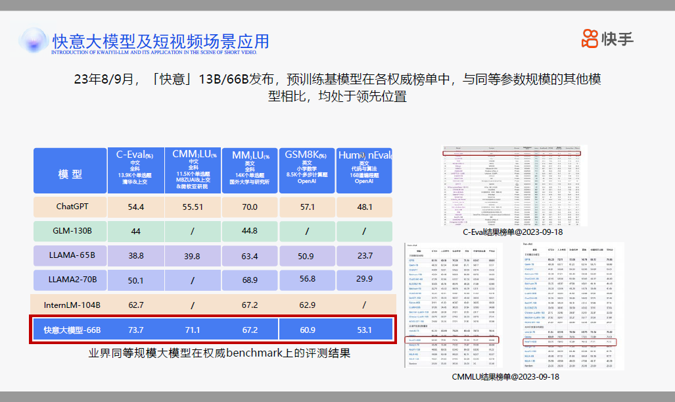Click the English subtitle "INTRODUCTION OF KWAIYII-LLM"
This screenshot has height=402, width=675.
coord(89,52)
